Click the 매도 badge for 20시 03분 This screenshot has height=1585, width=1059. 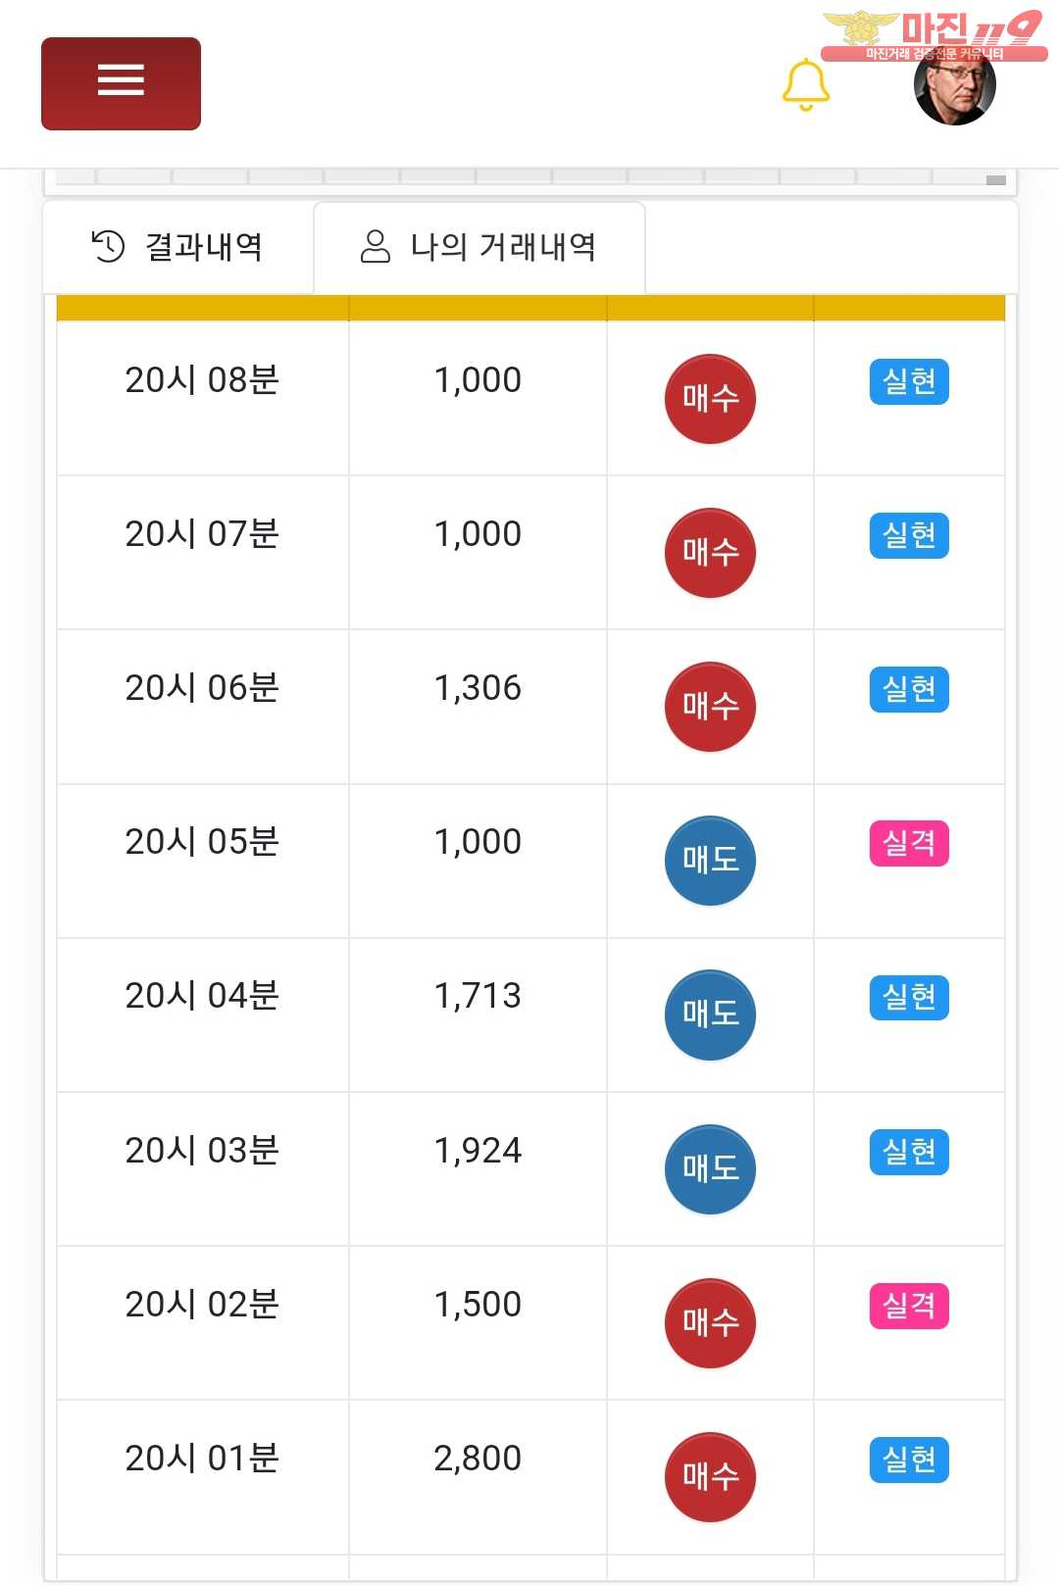710,1168
